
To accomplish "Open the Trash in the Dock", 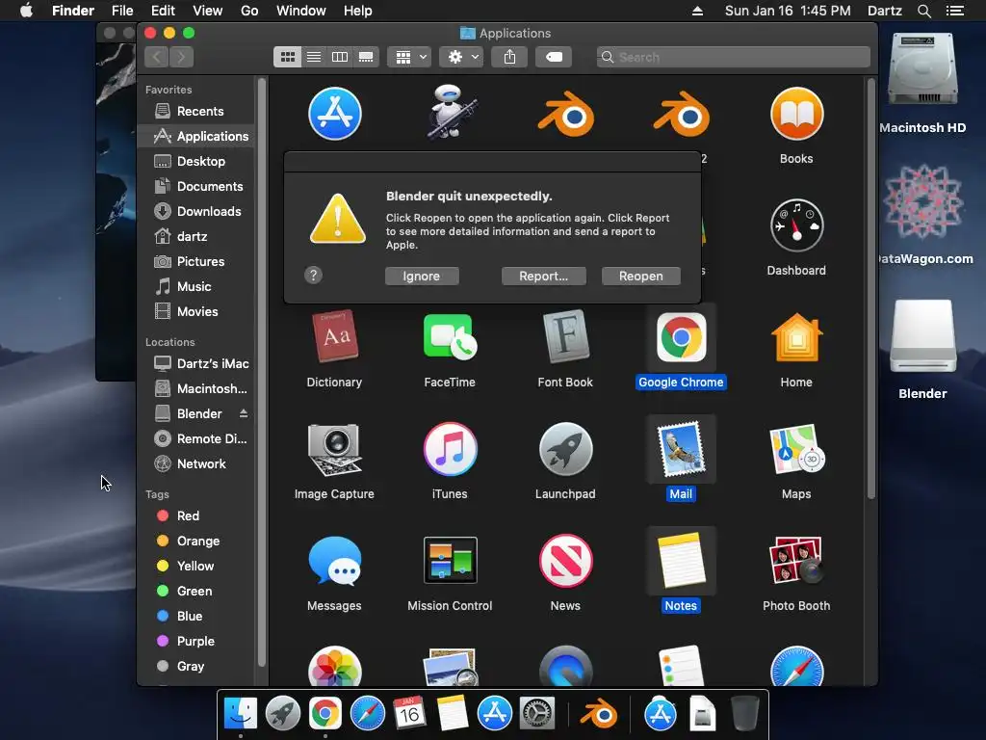I will pos(745,714).
